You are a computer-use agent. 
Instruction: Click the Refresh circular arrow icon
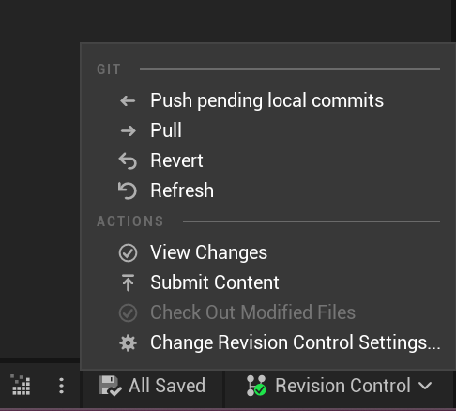tap(128, 190)
